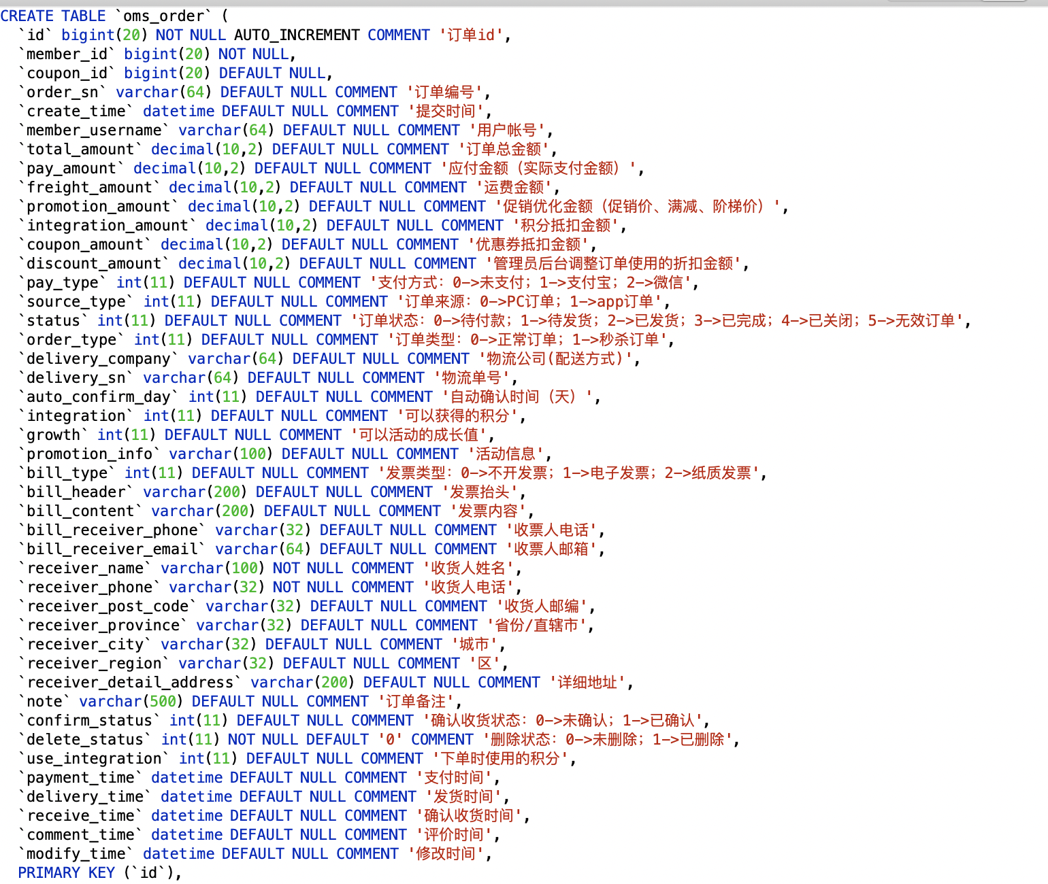Click the `growth` column name
Screen dimensions: 1048x884
pos(53,435)
